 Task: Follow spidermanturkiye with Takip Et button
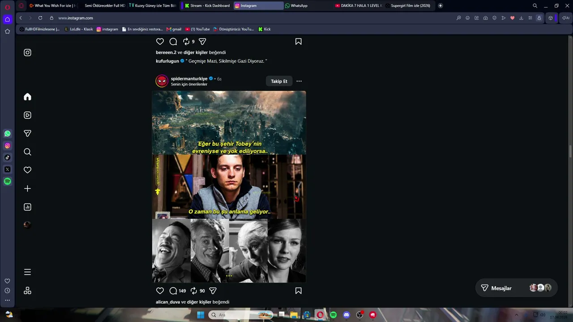click(x=279, y=81)
